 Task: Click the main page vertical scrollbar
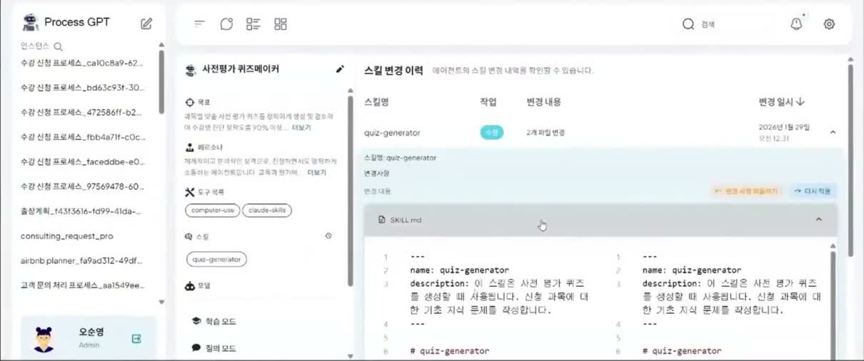point(850,160)
